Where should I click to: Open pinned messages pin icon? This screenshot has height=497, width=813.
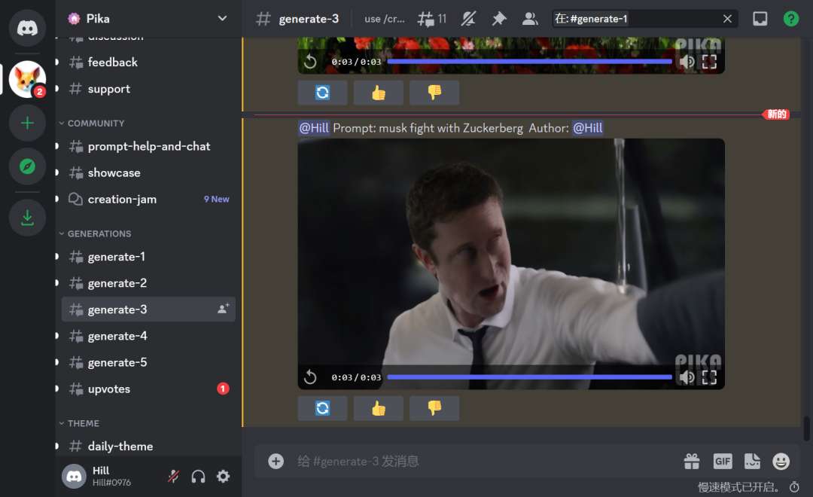coord(499,19)
